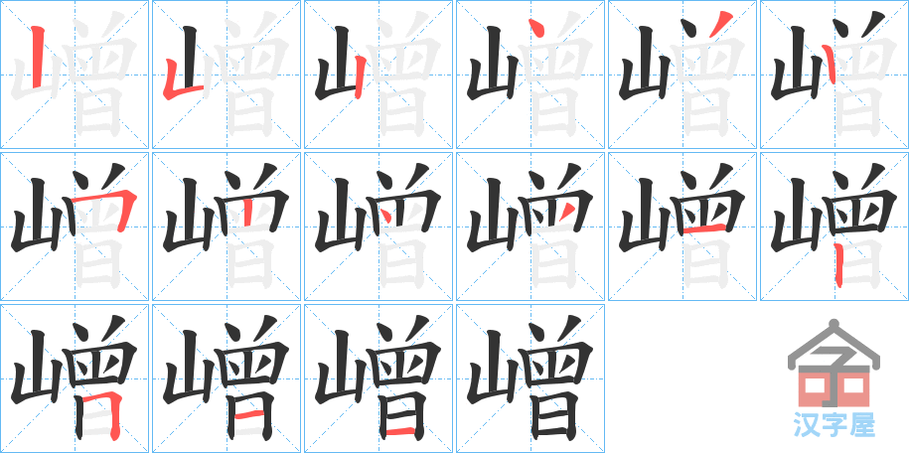Click the ninth stroke step cell
Viewport: 909px width, 453px height.
click(379, 226)
